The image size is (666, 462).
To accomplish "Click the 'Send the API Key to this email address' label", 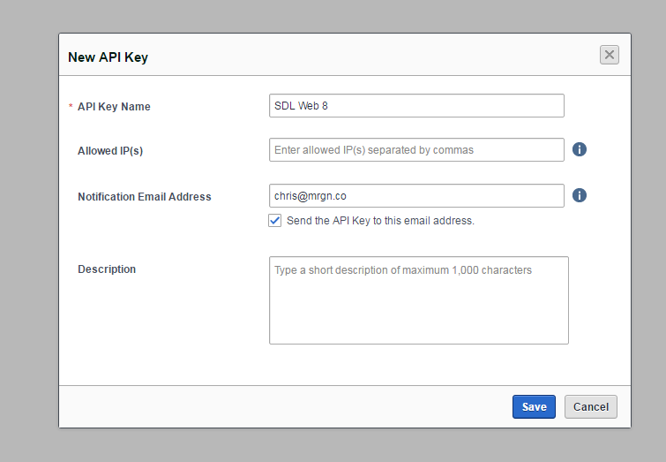I will (380, 221).
